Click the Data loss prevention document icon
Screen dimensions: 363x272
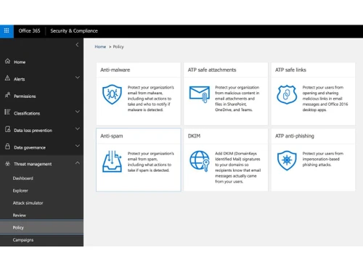[8, 129]
